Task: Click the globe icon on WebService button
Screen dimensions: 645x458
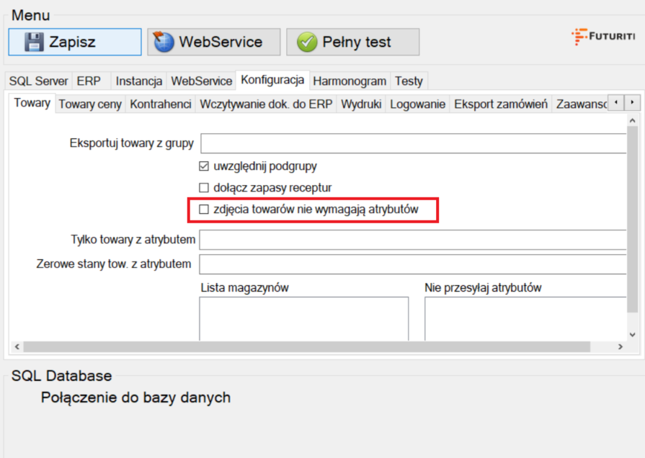Action: [x=164, y=42]
